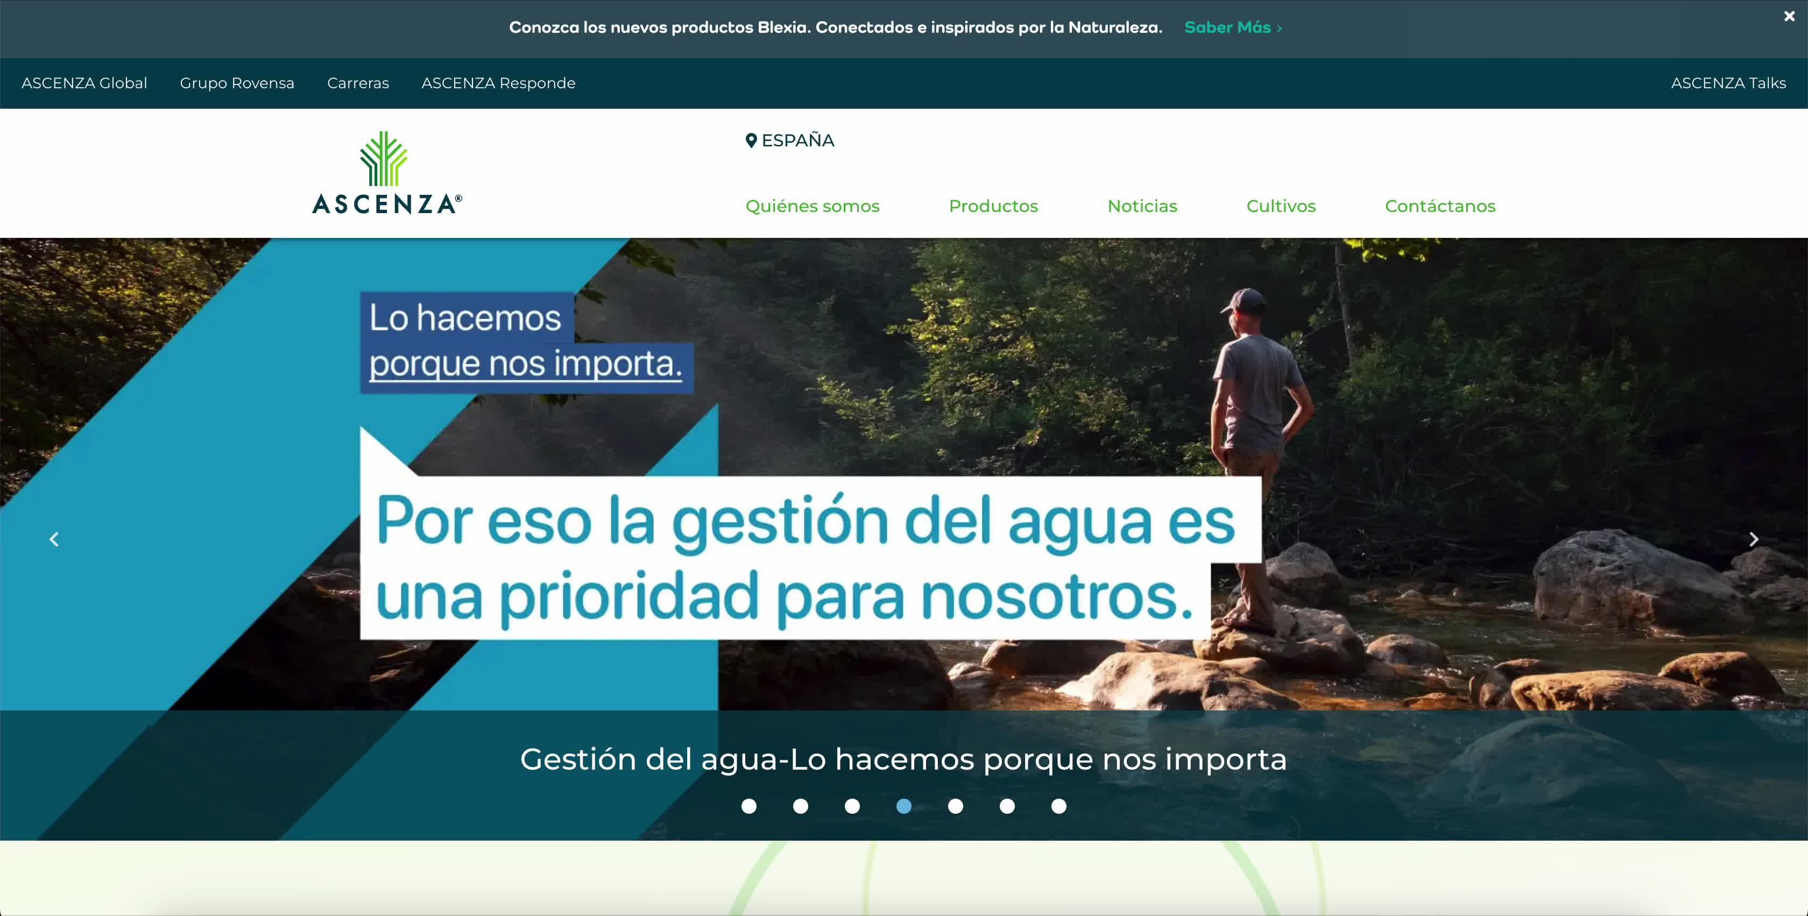Open the Quiénes somos menu
The height and width of the screenshot is (916, 1808).
[812, 206]
